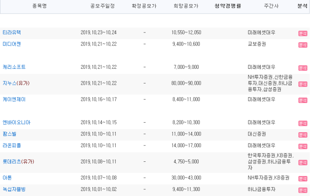Click the 확정공모가 column header
The height and width of the screenshot is (196, 310).
tap(144, 6)
